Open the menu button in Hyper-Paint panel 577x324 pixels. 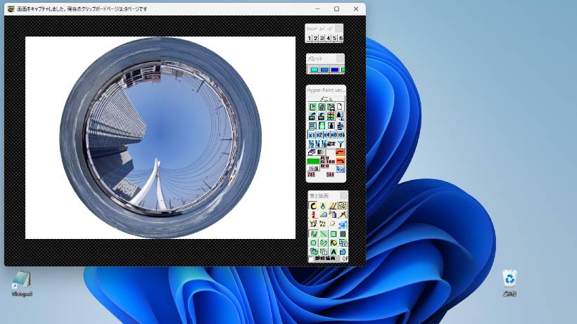325,98
